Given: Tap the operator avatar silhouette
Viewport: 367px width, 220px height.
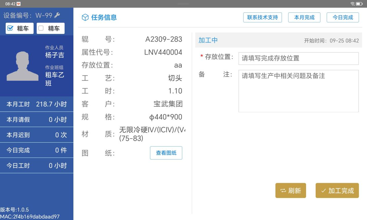Looking at the screenshot, I should click(22, 66).
